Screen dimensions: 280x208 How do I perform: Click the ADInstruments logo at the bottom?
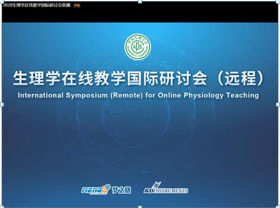tap(166, 188)
